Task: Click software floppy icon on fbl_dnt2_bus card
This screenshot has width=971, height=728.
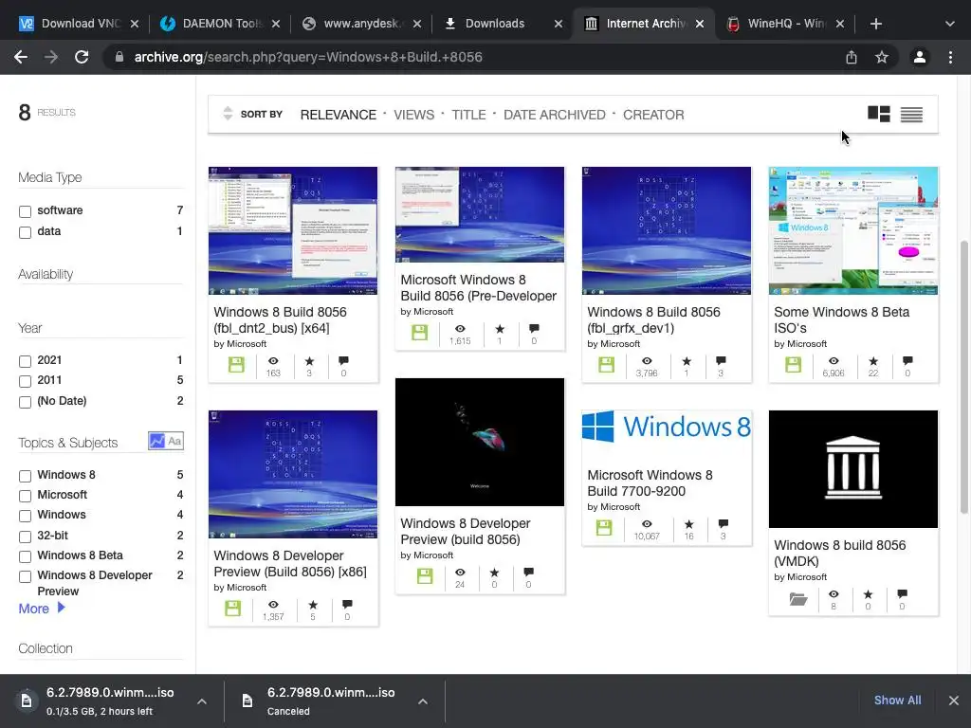Action: pos(236,365)
